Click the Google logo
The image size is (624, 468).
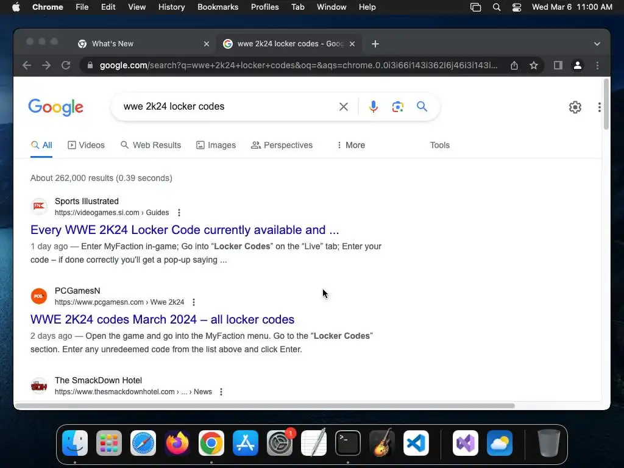click(x=55, y=107)
